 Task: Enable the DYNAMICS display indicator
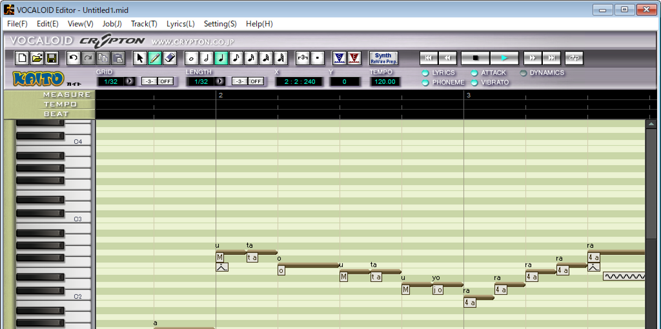(x=523, y=73)
